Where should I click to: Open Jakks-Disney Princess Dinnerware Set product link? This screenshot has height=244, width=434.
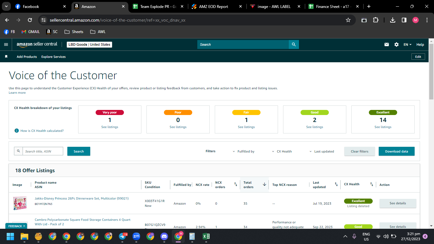click(82, 199)
